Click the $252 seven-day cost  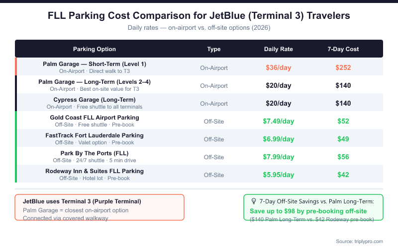(x=343, y=67)
